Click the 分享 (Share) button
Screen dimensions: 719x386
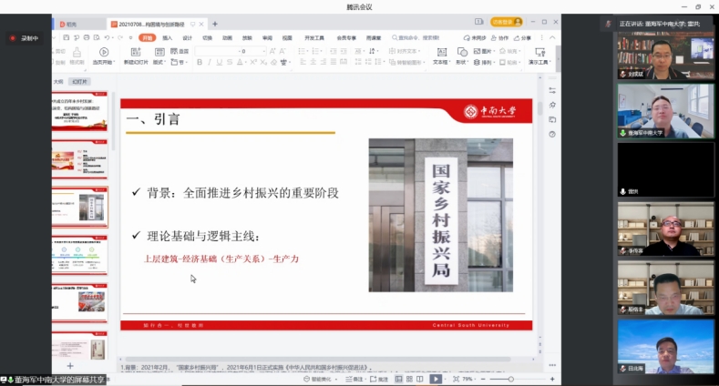[x=524, y=38]
